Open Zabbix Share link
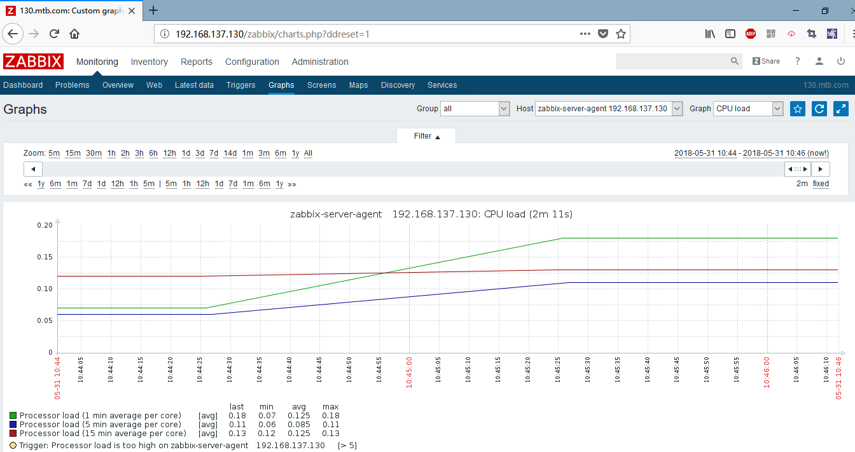855x452 pixels. 766,61
